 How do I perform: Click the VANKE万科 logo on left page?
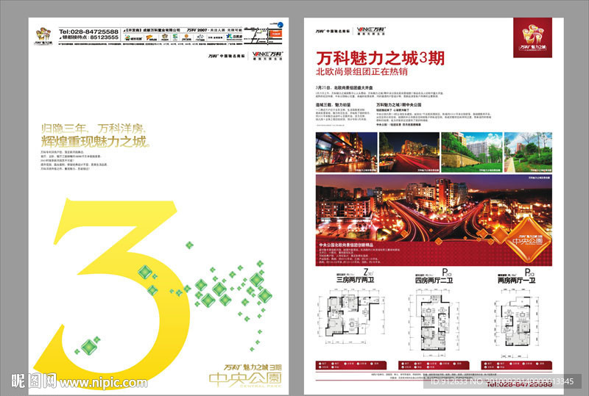point(267,56)
